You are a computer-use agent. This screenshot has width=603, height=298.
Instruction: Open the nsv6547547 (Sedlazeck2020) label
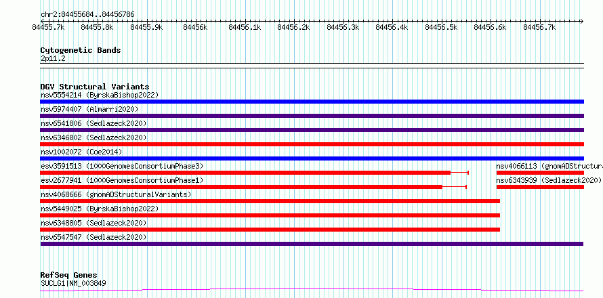click(x=93, y=237)
